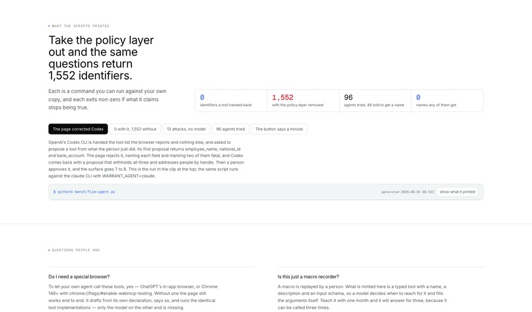Click 'Is this just a macro recorder?' question
Screen dimensions: 532x312
(308, 277)
